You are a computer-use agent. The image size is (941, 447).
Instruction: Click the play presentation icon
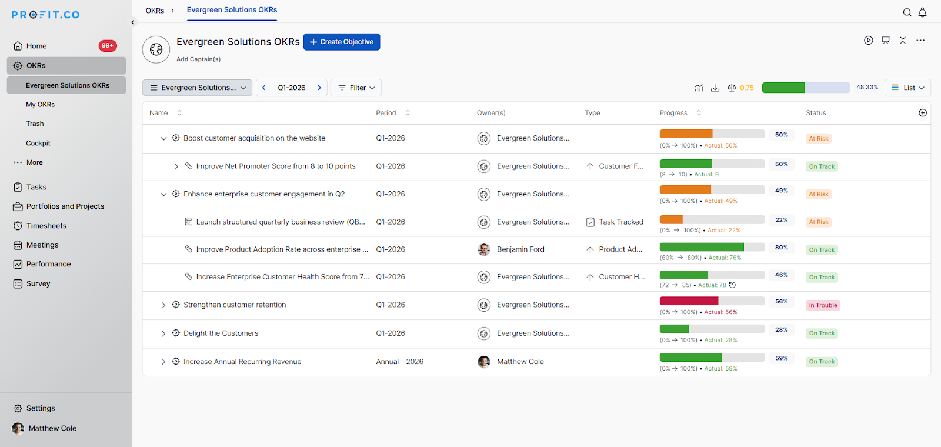[x=868, y=41]
